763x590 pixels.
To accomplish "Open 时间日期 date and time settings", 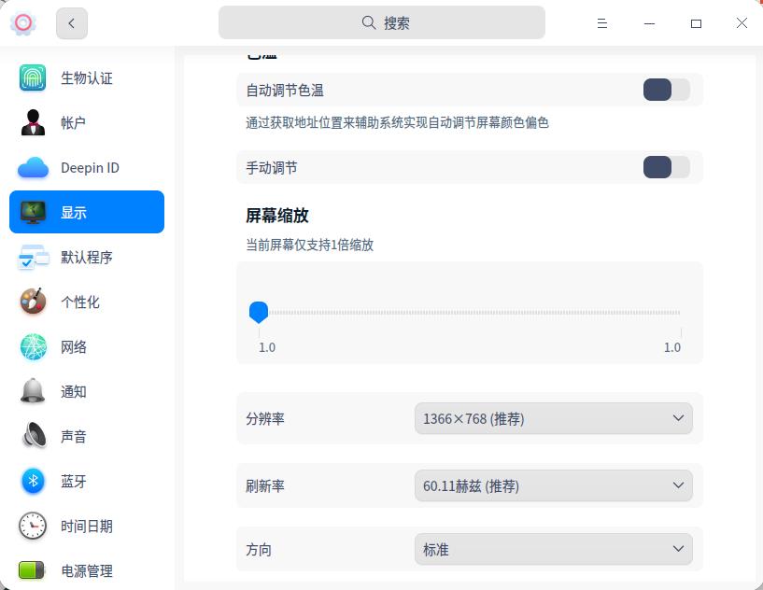I will pyautogui.click(x=33, y=527).
